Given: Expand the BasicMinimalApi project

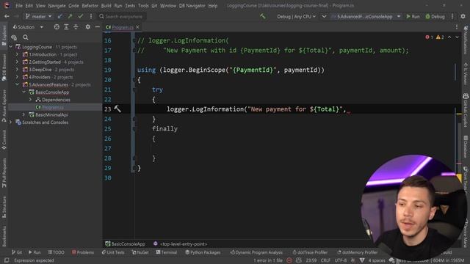Looking at the screenshot, I should [23, 114].
